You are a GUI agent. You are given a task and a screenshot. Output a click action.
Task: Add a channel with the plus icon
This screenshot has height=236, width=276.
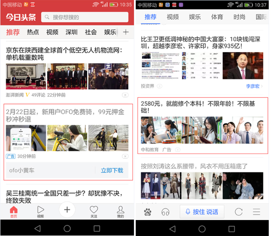point(126,32)
